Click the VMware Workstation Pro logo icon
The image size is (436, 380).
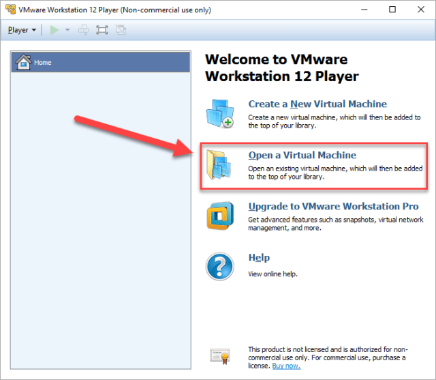pyautogui.click(x=220, y=216)
